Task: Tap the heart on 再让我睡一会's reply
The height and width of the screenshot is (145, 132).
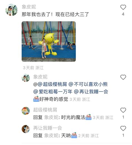Action: click(123, 128)
